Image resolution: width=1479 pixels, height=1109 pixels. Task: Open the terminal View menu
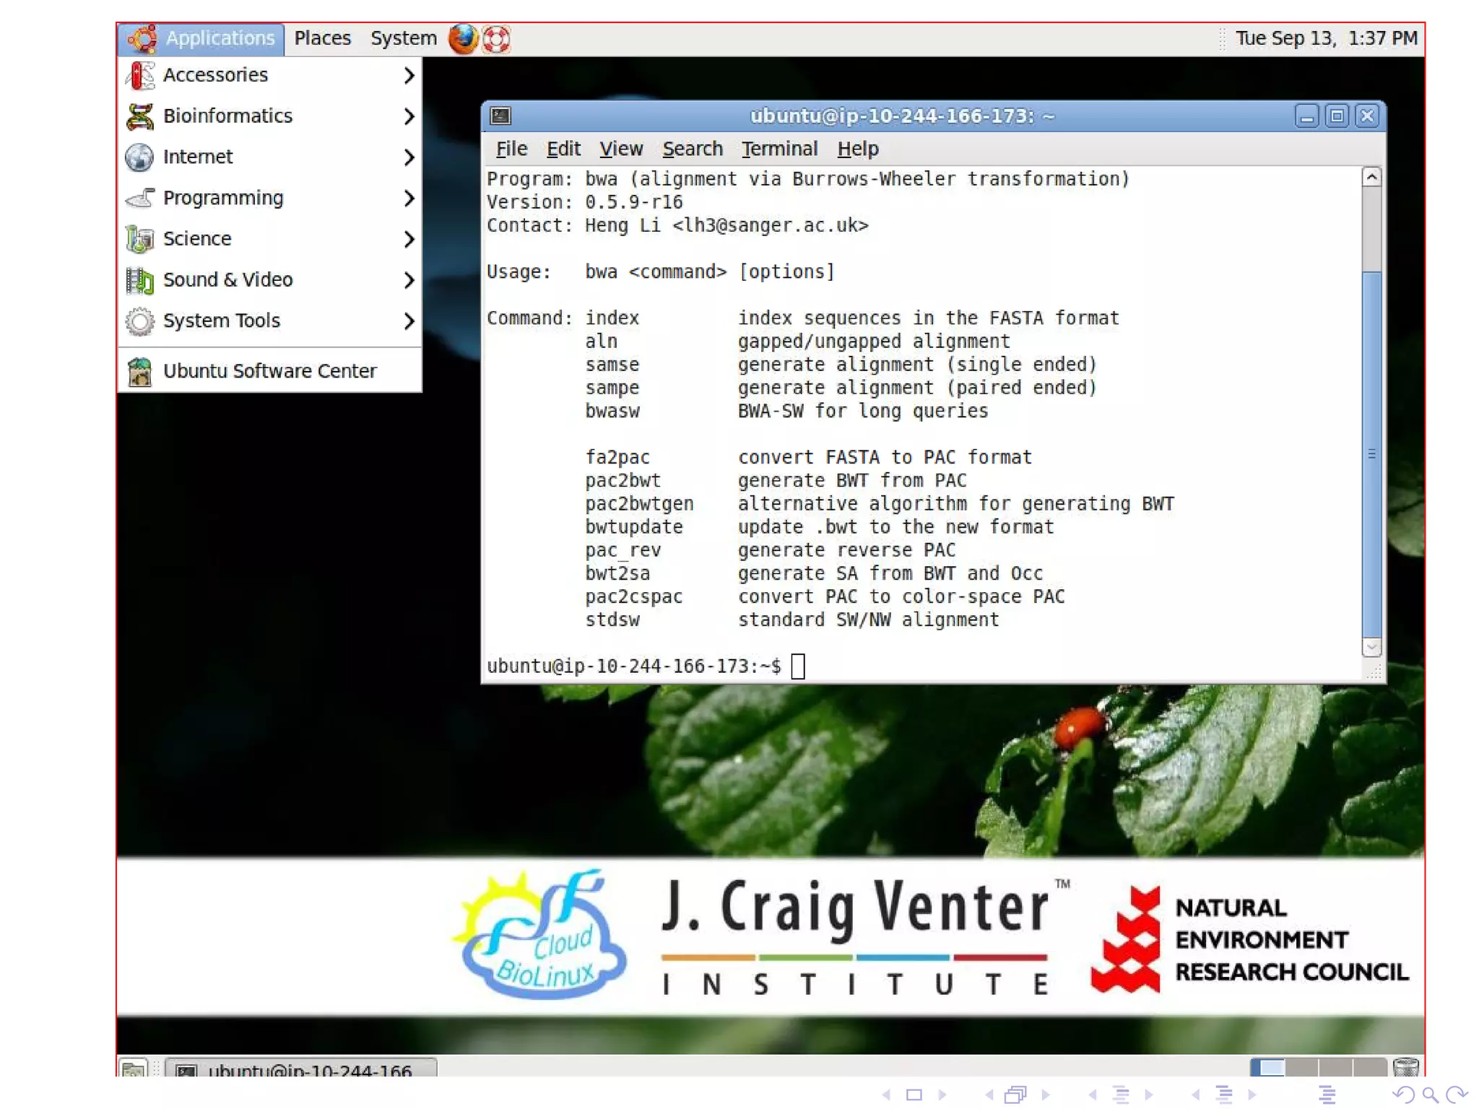[x=620, y=149]
